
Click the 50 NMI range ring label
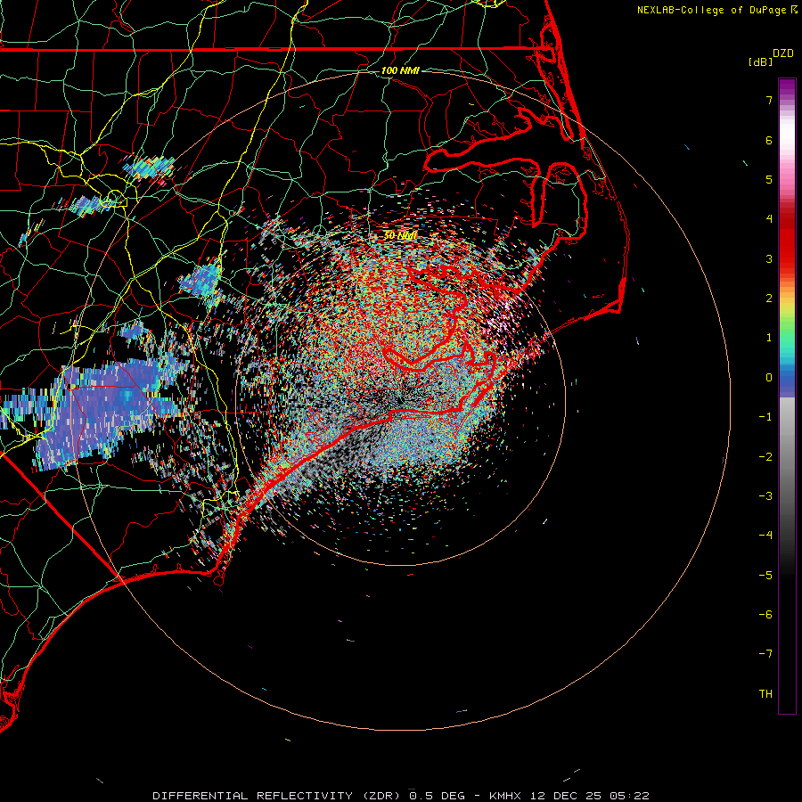(x=400, y=236)
